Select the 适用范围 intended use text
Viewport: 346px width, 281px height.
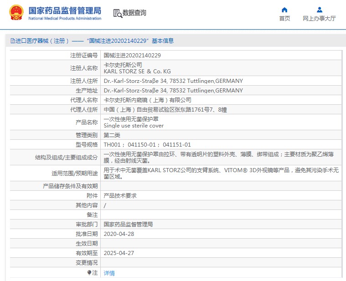click(x=221, y=173)
